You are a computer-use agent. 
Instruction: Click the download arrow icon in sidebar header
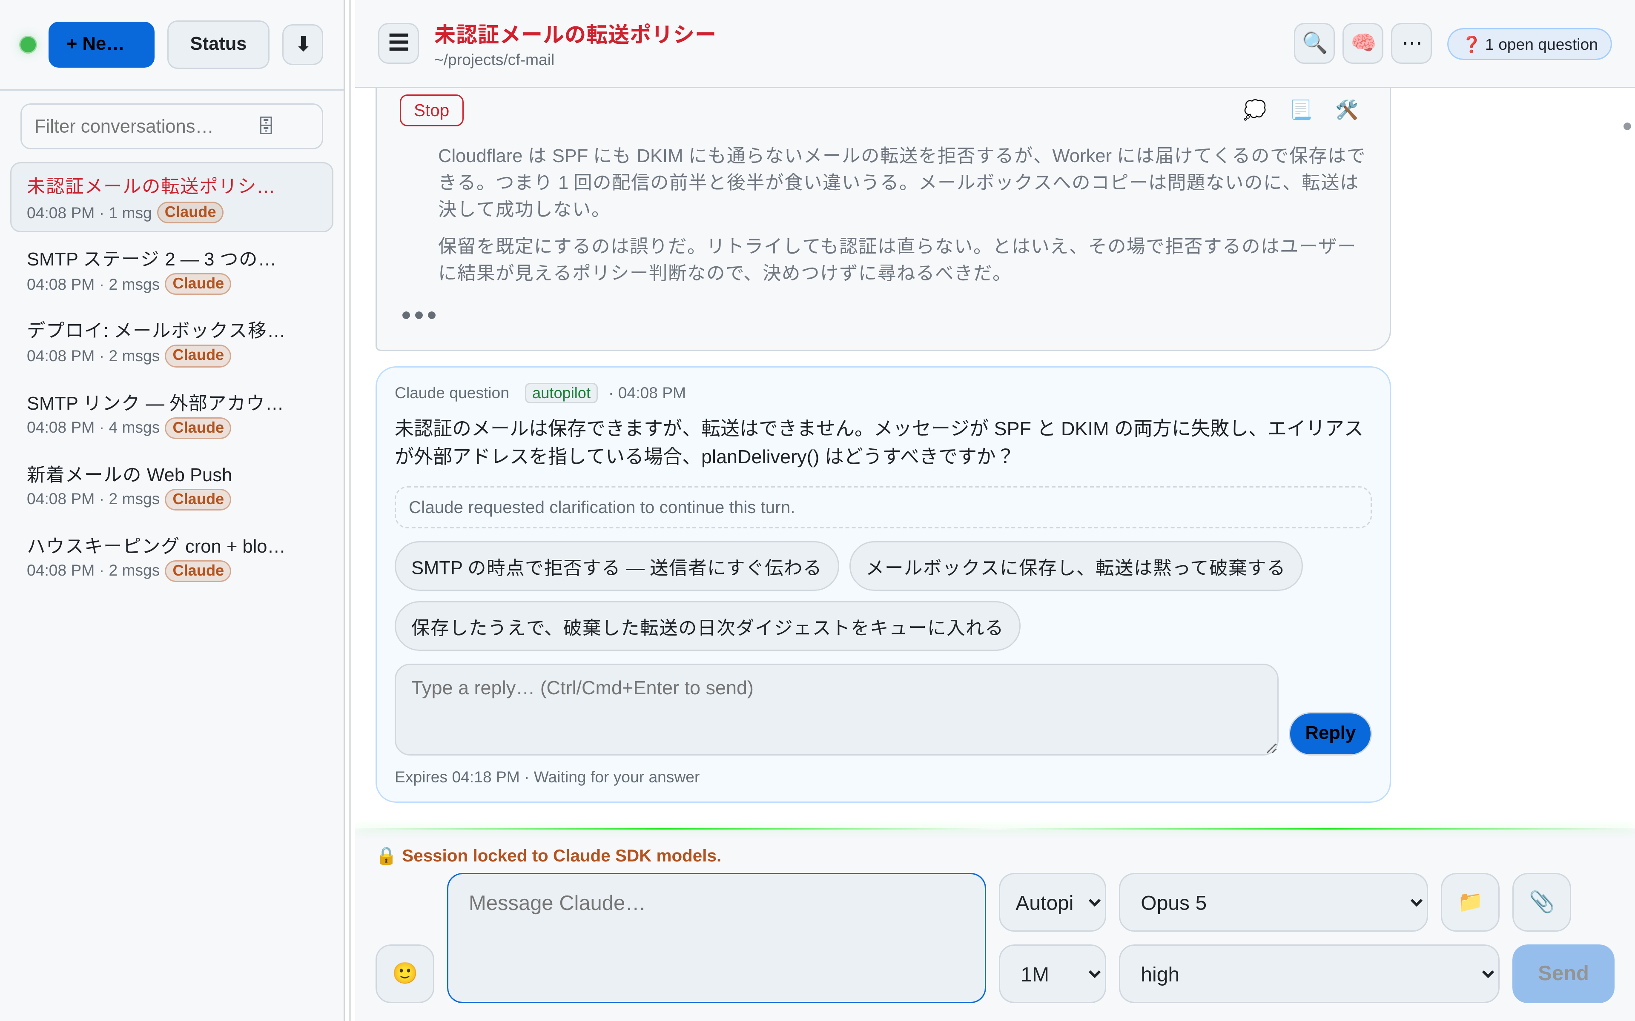tap(303, 45)
